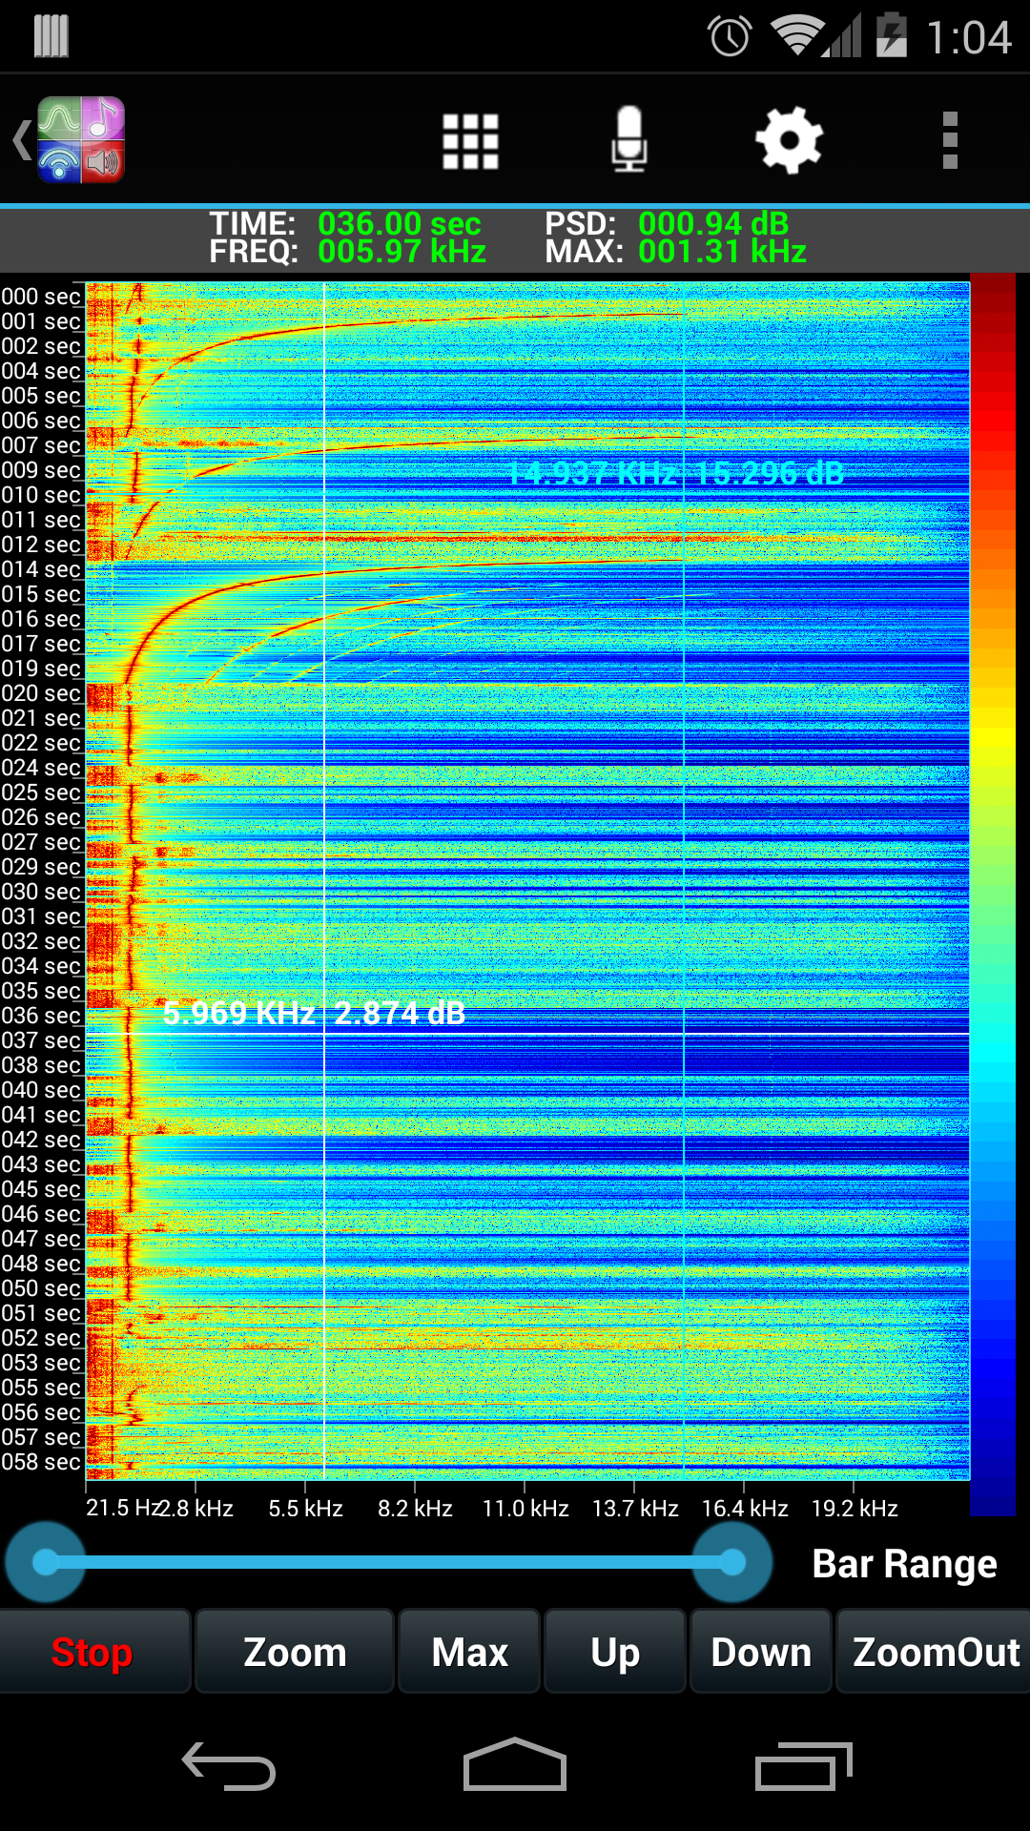Tap the microphone icon
Screen dimensions: 1030x1831
pos(629,139)
